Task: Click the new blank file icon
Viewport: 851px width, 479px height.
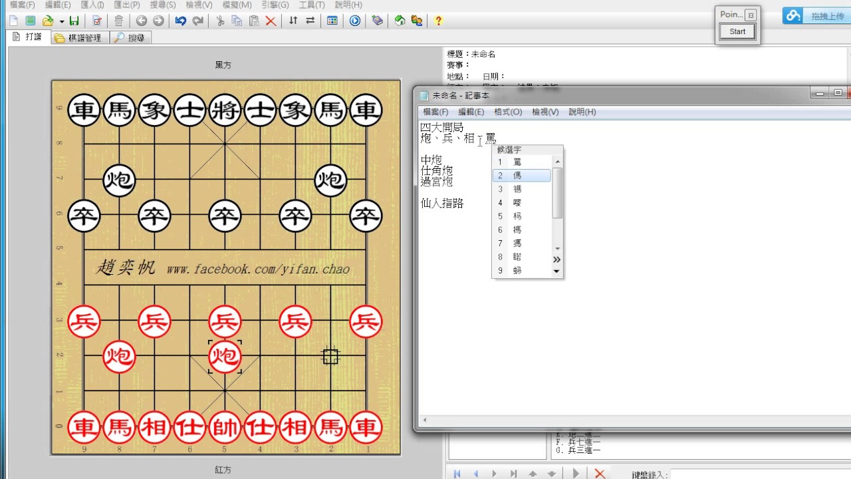Action: 14,21
